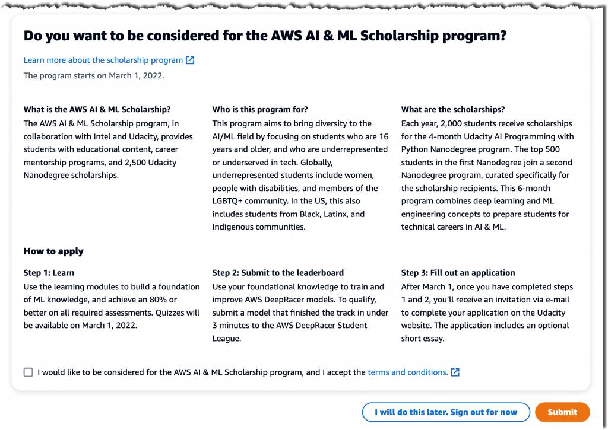Click the 'Step 2: Submit to the leaderboard' heading
Viewport: 608px width, 430px height.
tap(278, 272)
